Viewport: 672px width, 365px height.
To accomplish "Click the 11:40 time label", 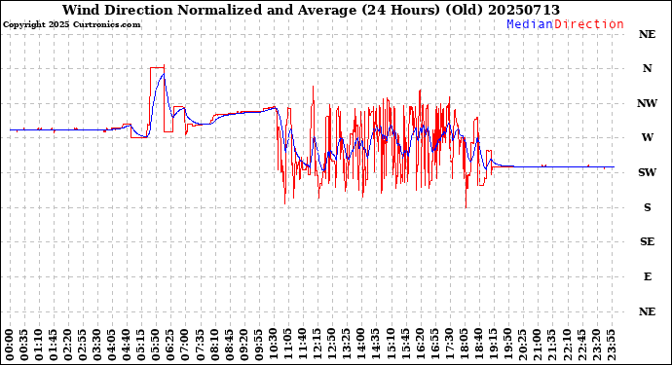I will [x=303, y=345].
